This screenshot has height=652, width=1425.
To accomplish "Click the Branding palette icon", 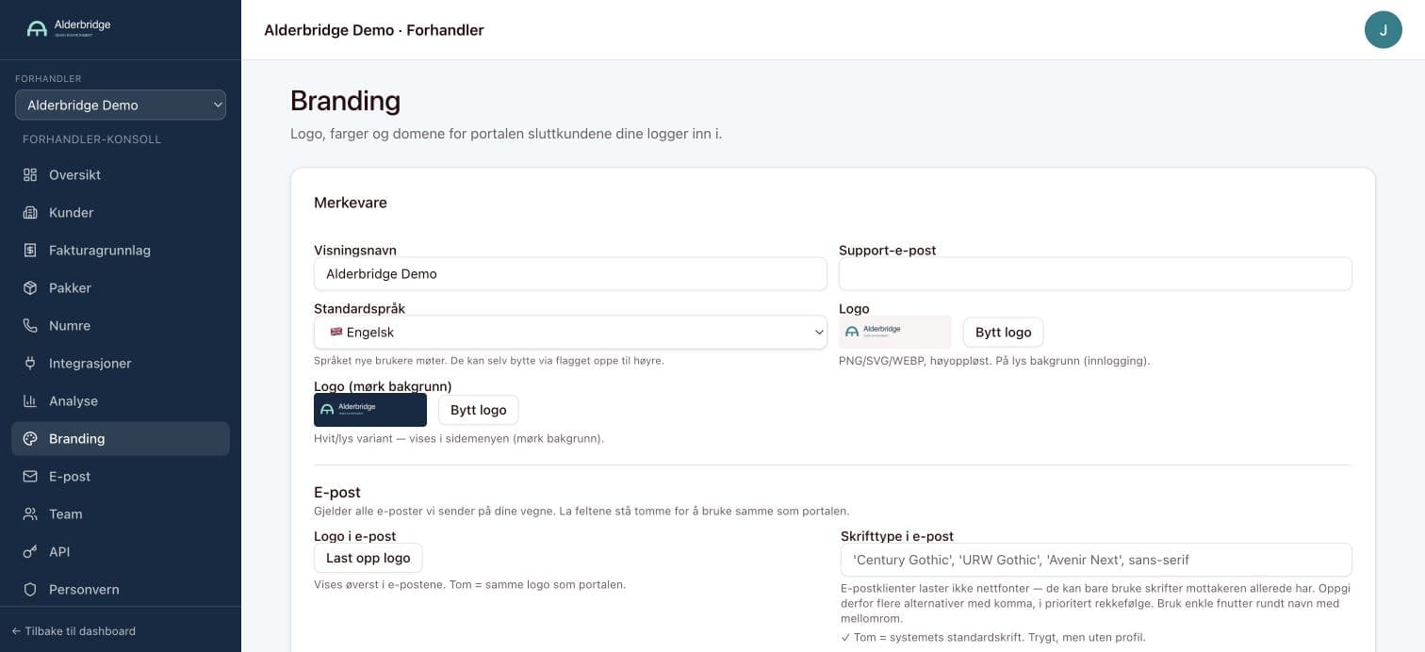I will (30, 438).
